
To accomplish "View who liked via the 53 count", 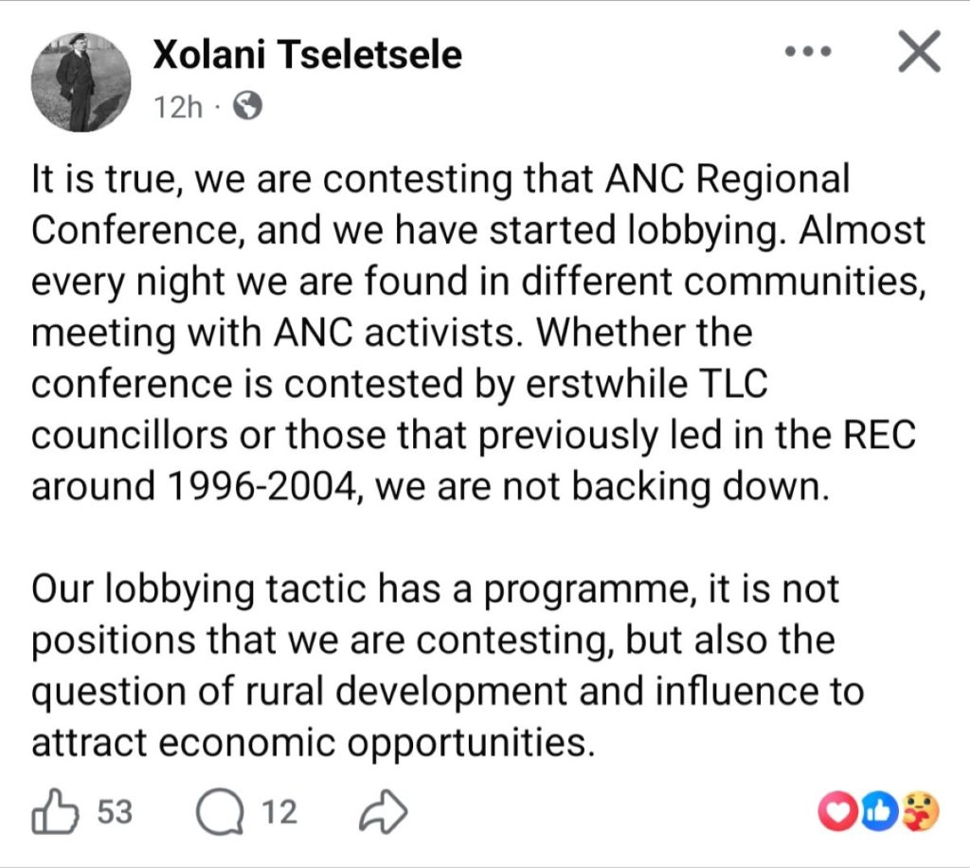I will click(115, 814).
